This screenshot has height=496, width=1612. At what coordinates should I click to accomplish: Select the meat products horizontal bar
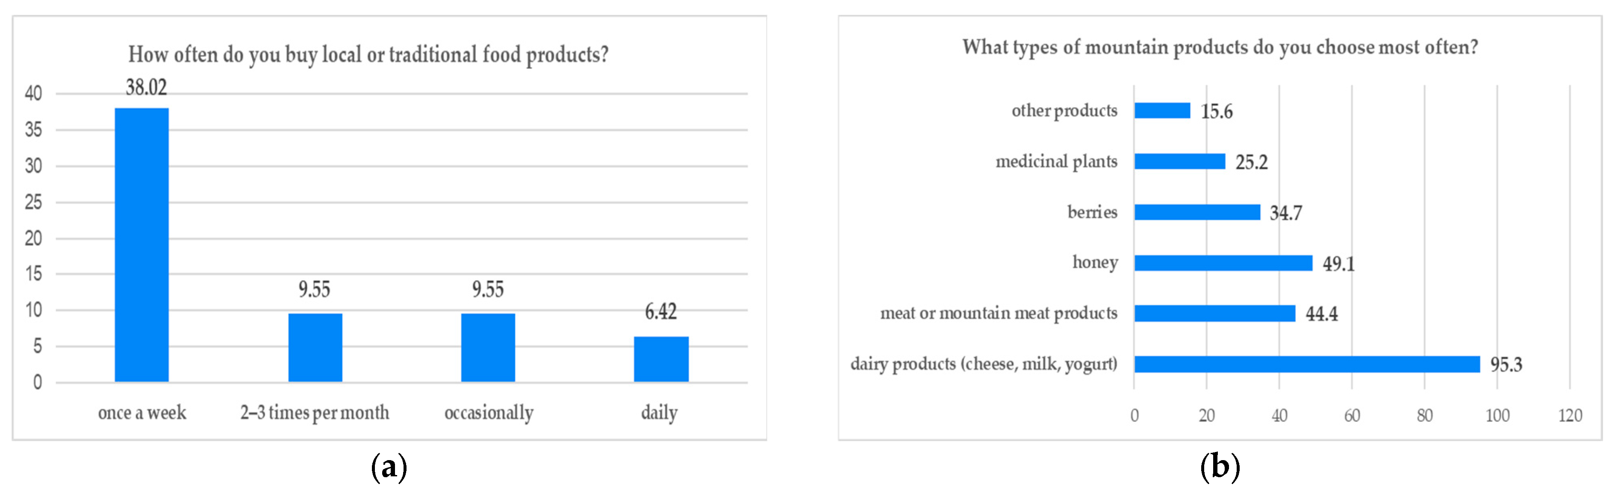[x=1214, y=313]
